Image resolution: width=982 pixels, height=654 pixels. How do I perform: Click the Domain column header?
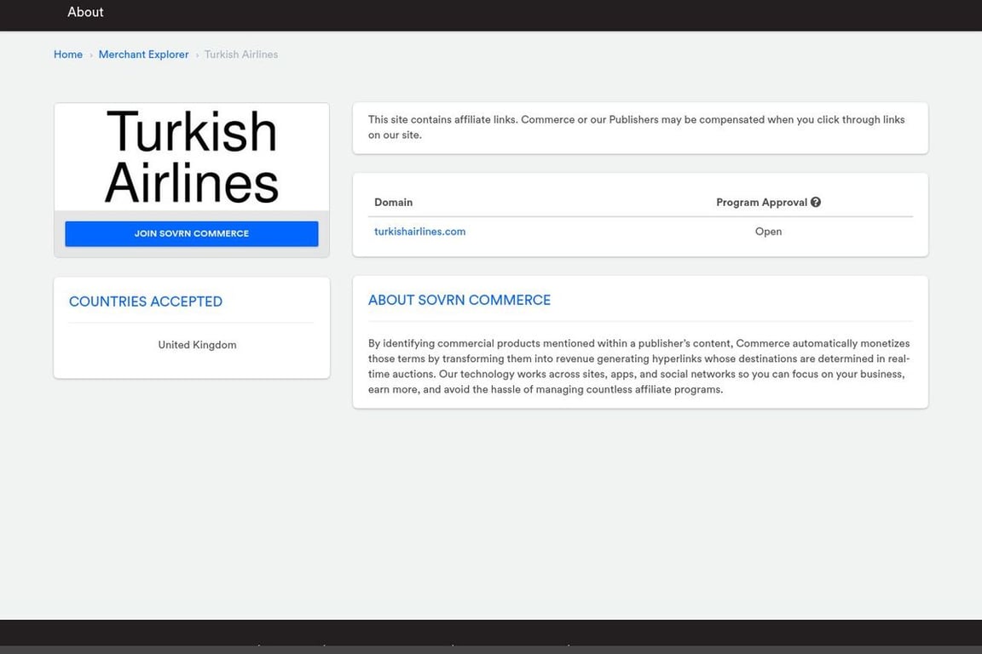[393, 202]
